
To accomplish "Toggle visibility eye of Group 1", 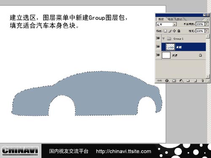I will click(x=158, y=38).
